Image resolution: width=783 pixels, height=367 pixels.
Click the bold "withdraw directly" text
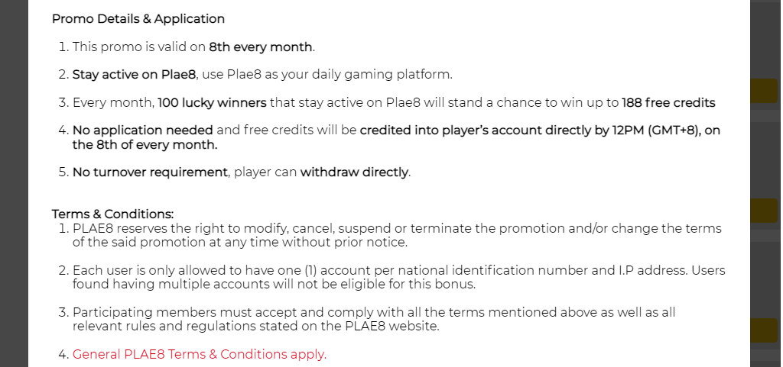(x=354, y=172)
